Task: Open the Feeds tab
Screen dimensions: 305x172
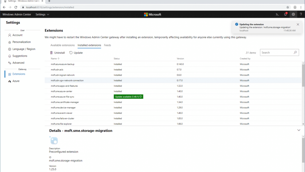Action: click(107, 45)
